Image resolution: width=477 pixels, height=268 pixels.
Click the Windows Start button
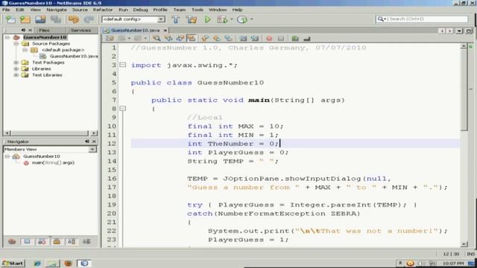pyautogui.click(x=13, y=263)
